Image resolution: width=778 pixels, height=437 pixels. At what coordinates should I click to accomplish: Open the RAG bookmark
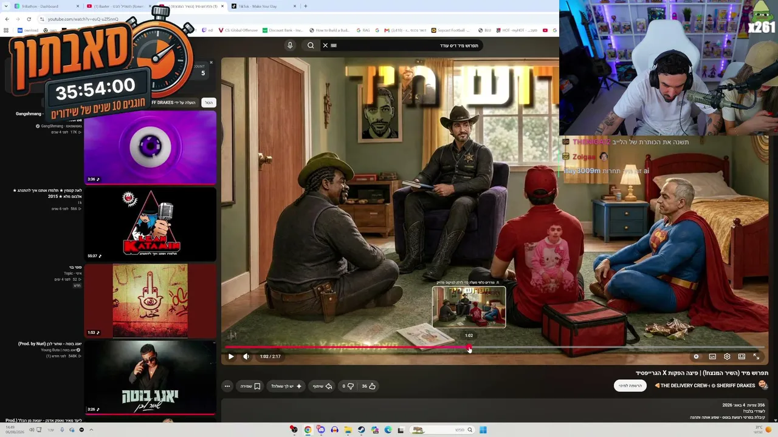pyautogui.click(x=363, y=30)
